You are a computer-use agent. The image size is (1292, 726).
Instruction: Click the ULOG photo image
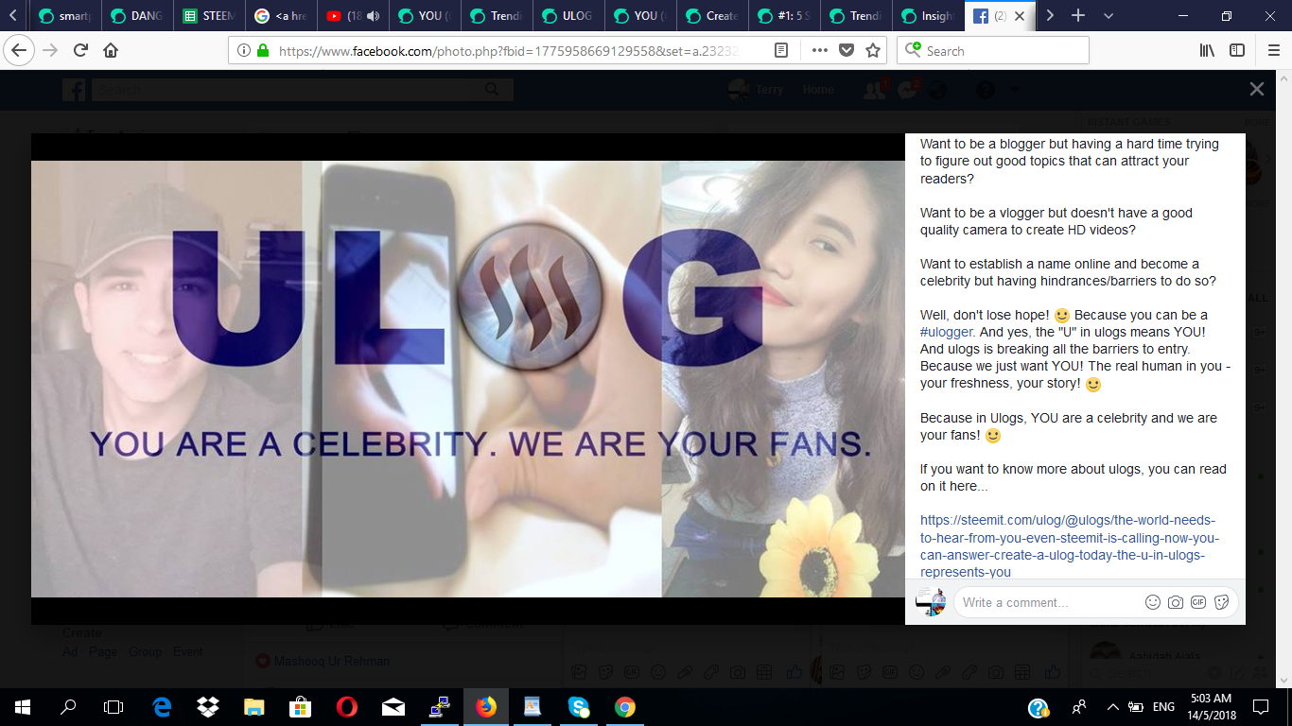468,378
